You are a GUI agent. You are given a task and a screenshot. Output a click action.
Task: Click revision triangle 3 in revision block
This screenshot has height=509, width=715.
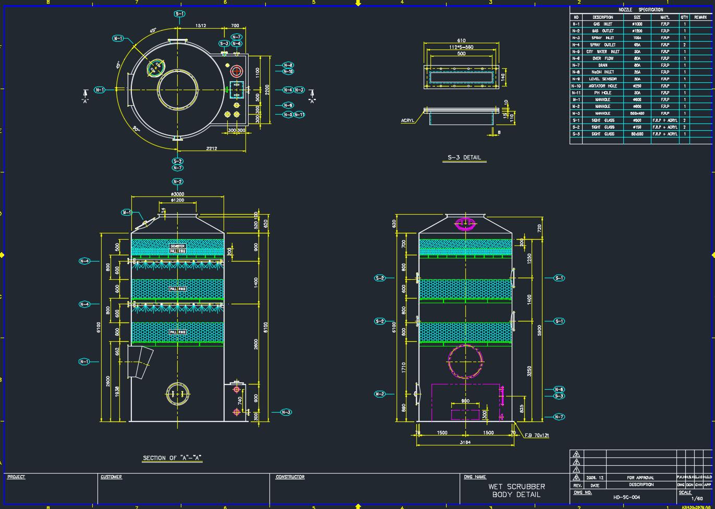pos(576,454)
